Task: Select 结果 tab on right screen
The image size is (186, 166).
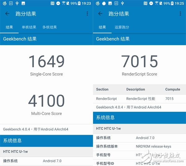Action: (x=102, y=27)
